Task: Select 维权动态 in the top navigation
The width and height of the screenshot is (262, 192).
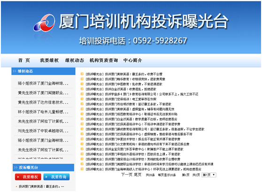Action: [75, 61]
